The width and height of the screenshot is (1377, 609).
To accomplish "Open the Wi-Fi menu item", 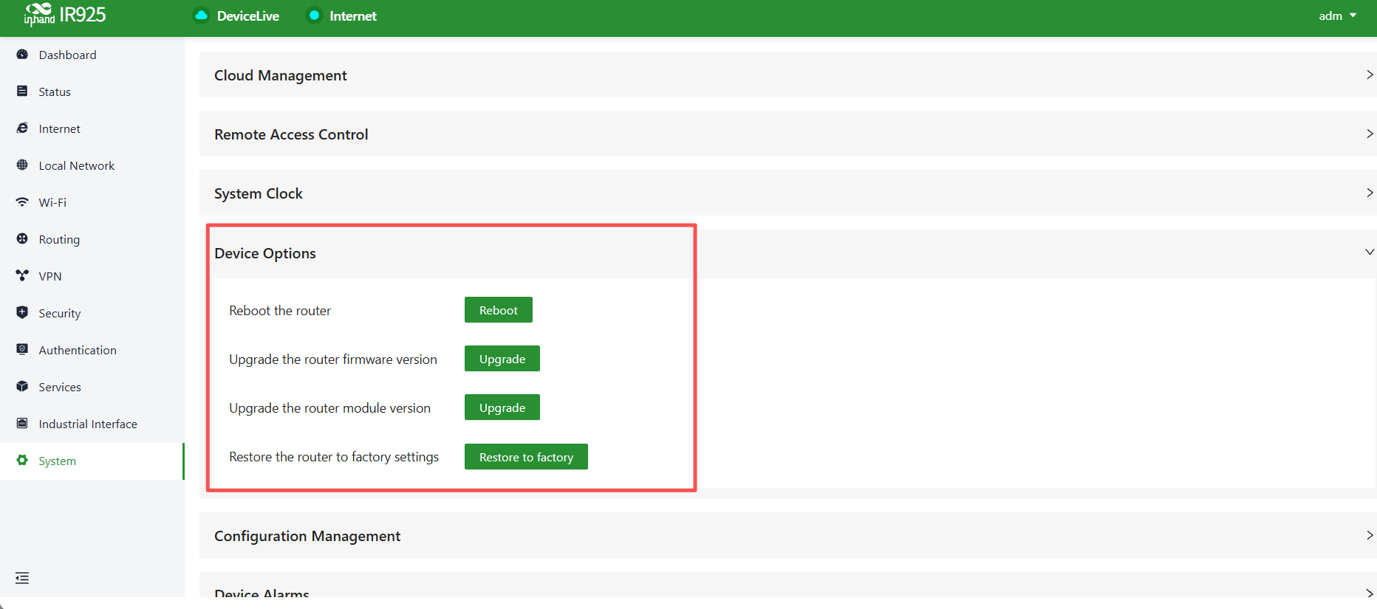I will pyautogui.click(x=92, y=203).
